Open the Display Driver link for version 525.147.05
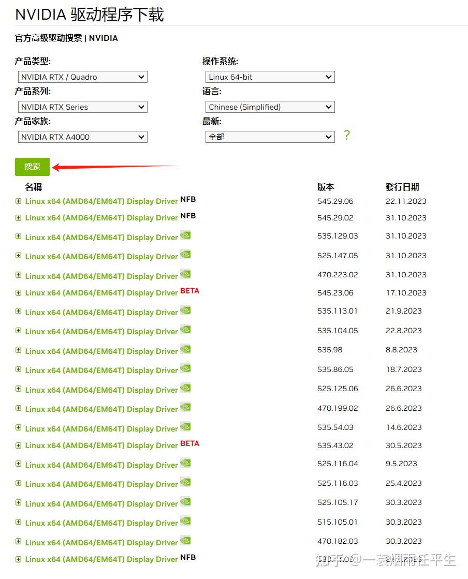Screen dimensions: 468x579 [101, 257]
